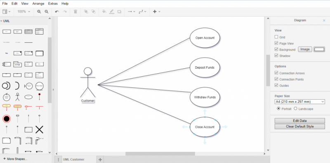Click the white background color swatch
The height and width of the screenshot is (163, 330).
(x=319, y=49)
